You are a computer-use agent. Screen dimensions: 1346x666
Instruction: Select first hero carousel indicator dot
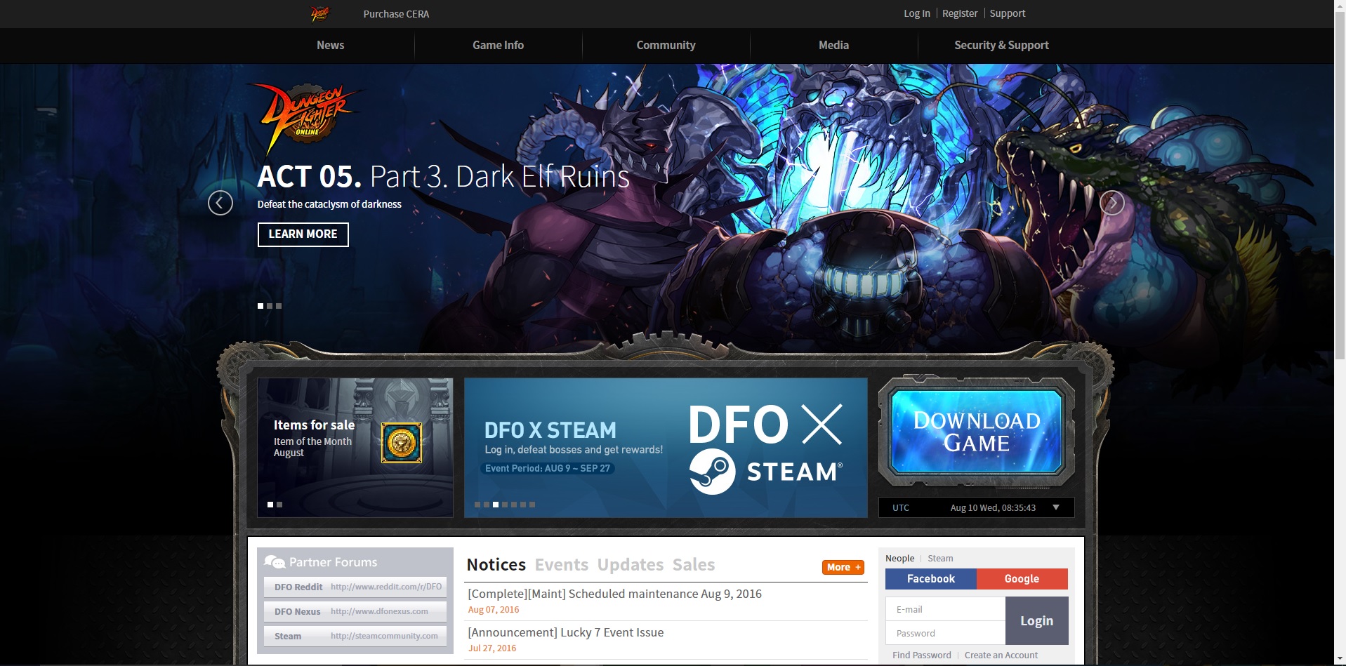click(x=260, y=306)
